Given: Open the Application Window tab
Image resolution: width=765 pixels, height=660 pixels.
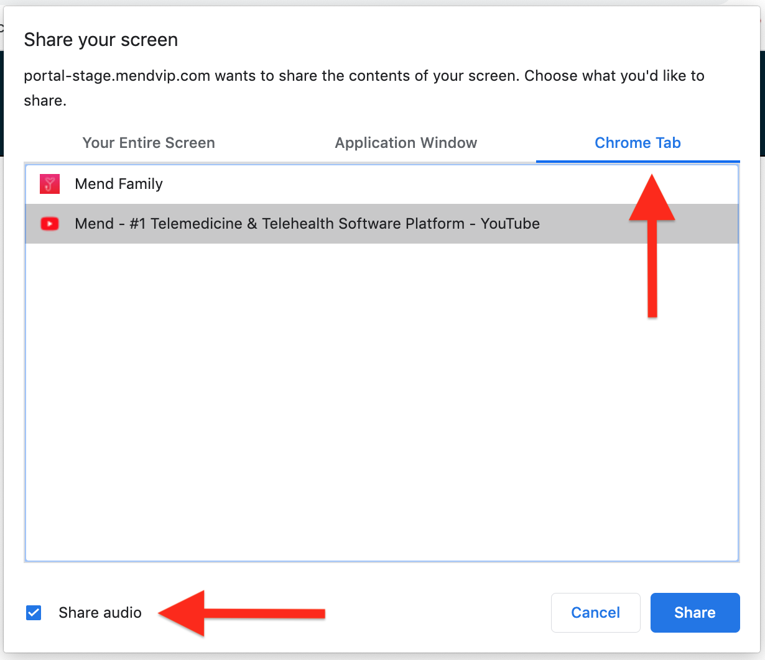Looking at the screenshot, I should [406, 143].
